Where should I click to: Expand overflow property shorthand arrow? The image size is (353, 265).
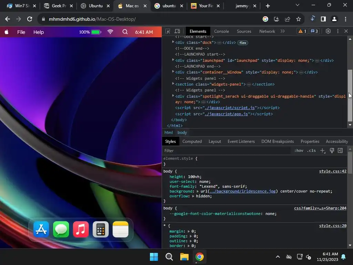(193, 196)
